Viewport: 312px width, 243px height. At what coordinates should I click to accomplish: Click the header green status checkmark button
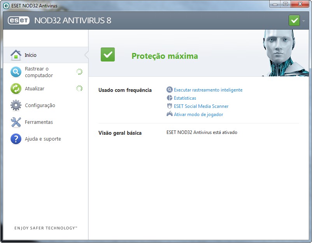pos(294,20)
